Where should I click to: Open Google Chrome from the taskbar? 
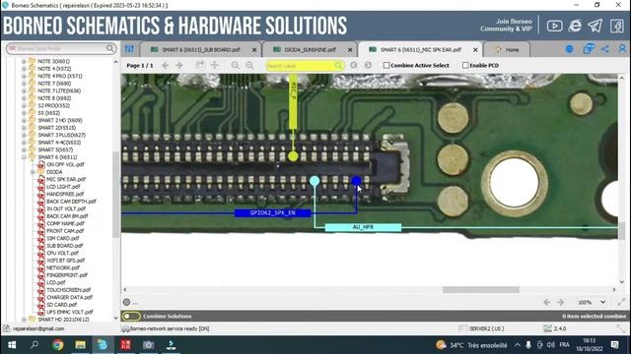[57, 345]
